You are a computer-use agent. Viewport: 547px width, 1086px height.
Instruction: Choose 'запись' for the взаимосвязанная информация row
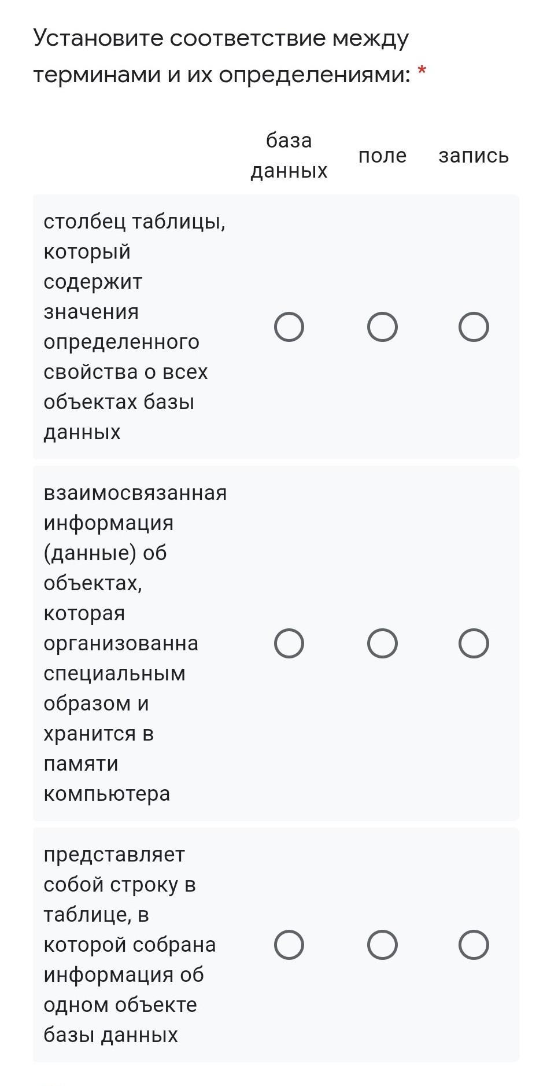(x=474, y=643)
